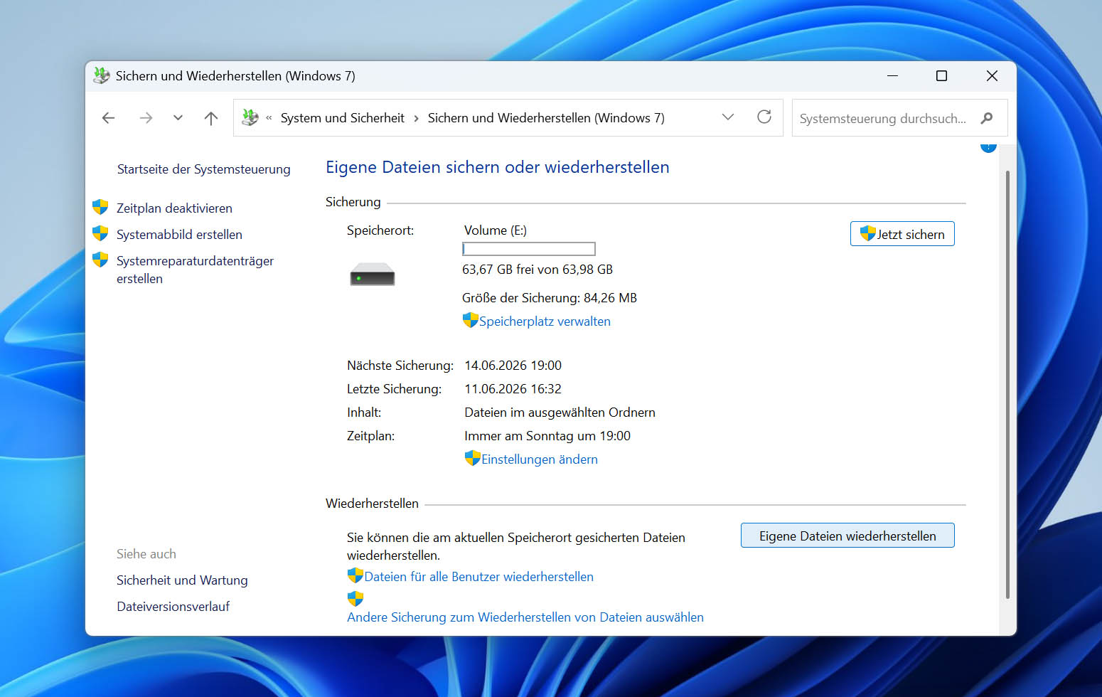Open System und Sicherheit breadcrumb

coord(342,118)
